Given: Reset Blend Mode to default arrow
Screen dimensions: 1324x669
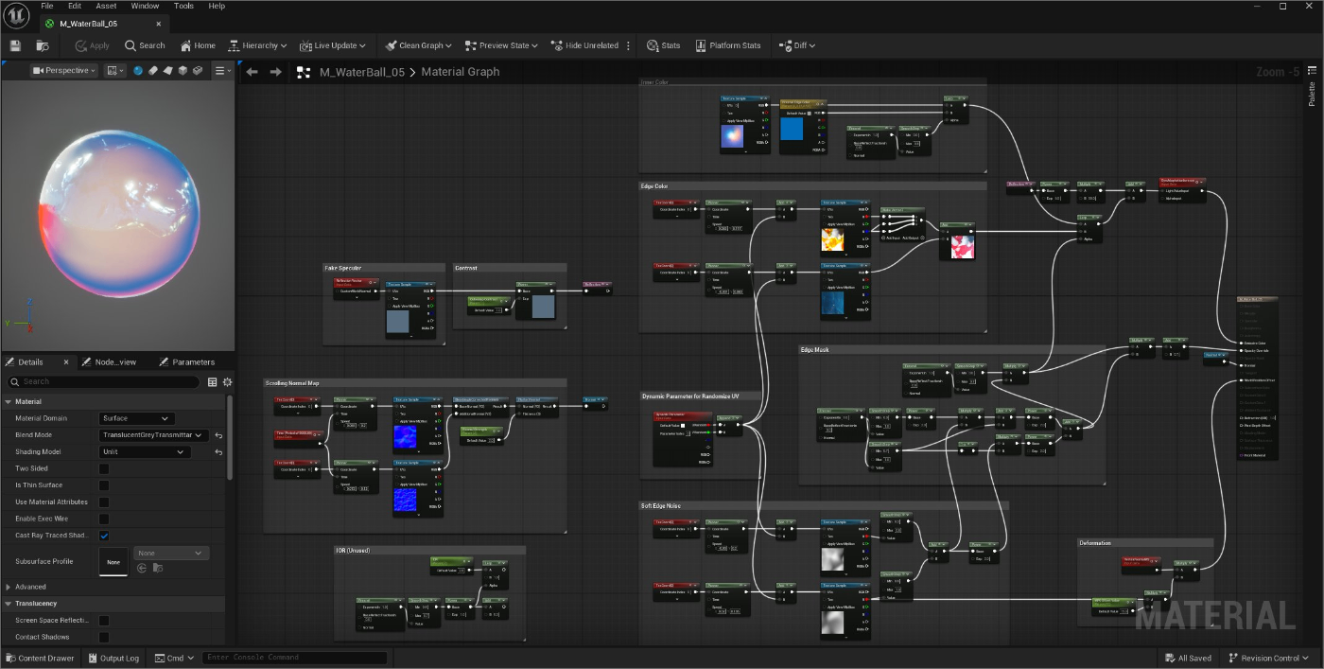Looking at the screenshot, I should coord(218,435).
